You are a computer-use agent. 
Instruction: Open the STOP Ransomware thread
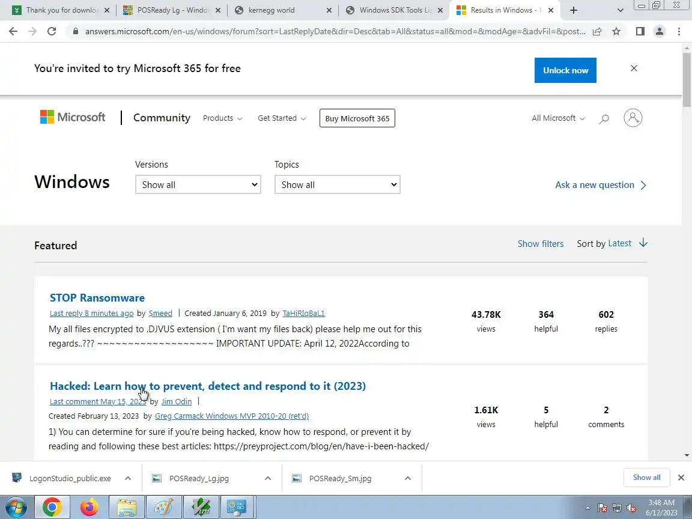coord(97,298)
